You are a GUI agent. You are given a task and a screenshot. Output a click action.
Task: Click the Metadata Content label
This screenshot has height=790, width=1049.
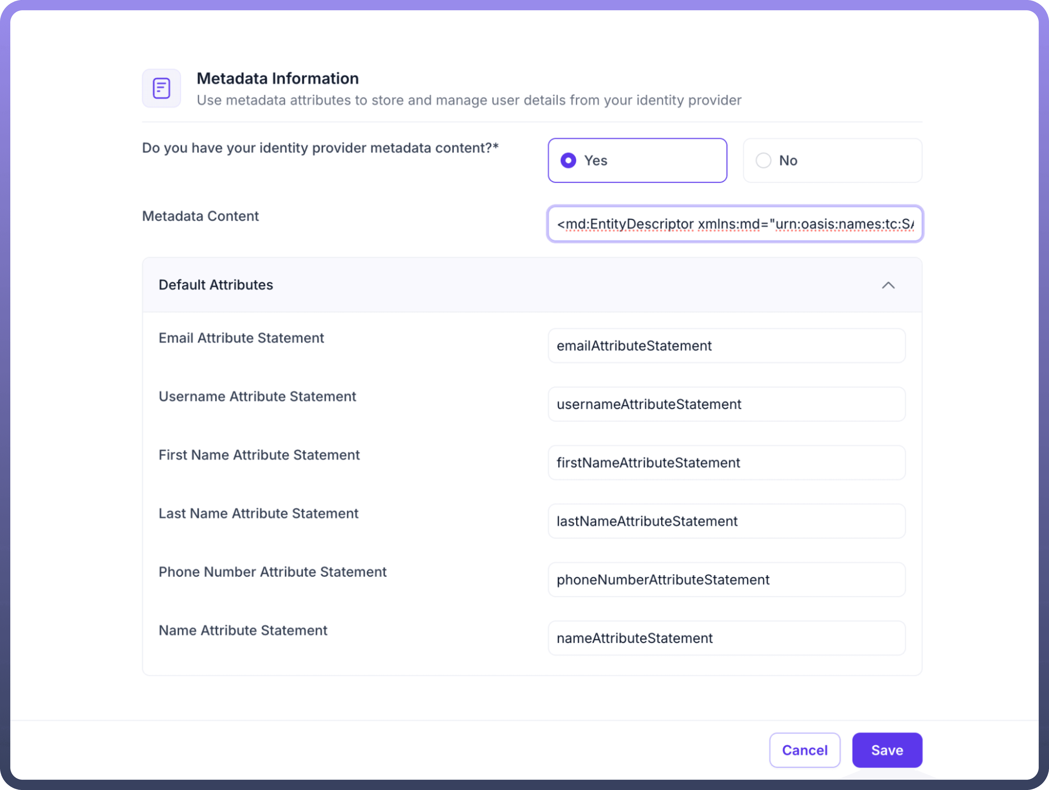[x=200, y=216]
